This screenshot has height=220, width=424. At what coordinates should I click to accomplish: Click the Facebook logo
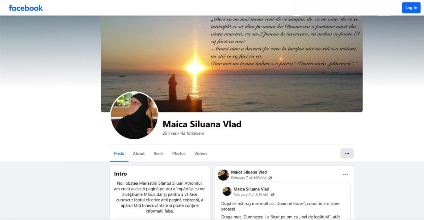point(26,8)
